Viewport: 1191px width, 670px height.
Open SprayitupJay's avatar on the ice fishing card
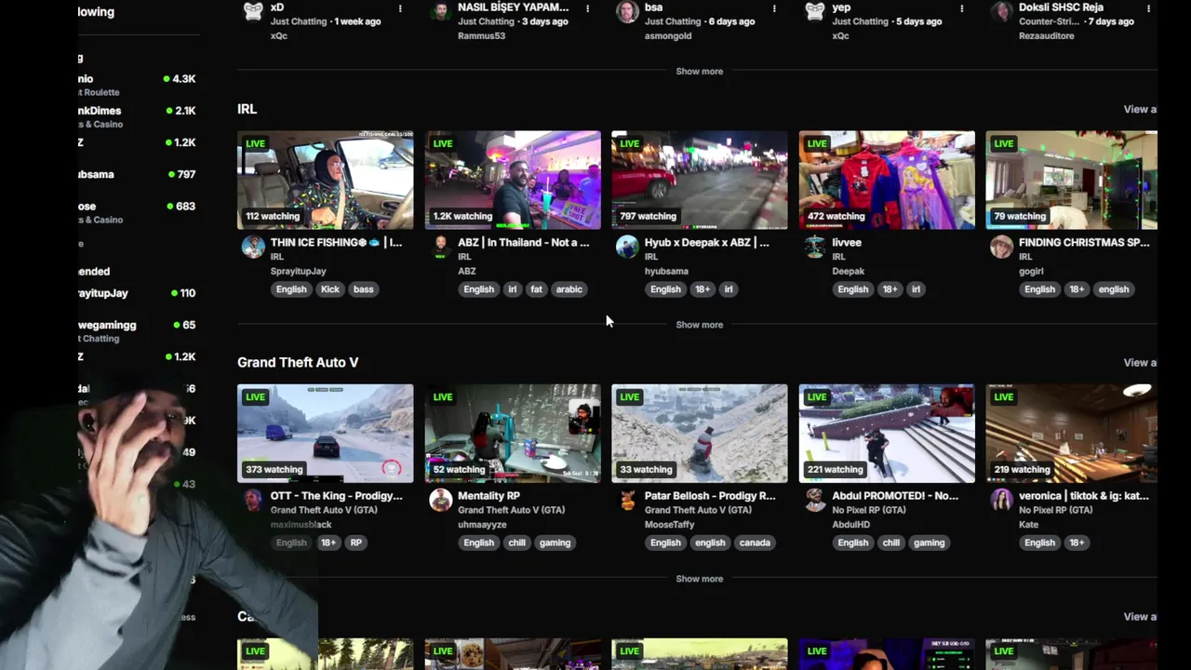pyautogui.click(x=253, y=247)
